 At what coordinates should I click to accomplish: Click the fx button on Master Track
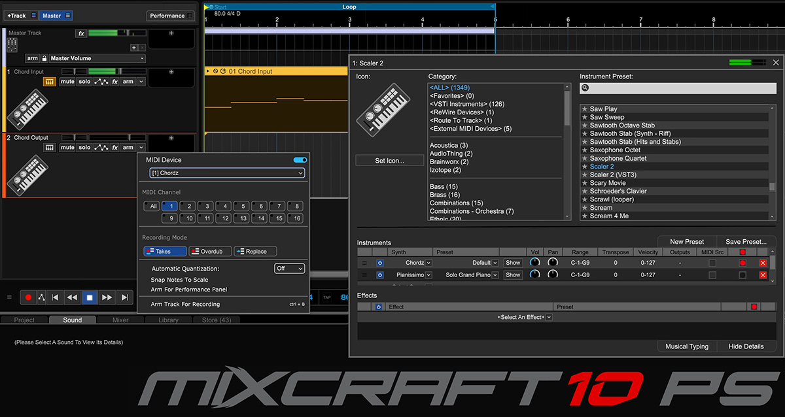point(81,33)
